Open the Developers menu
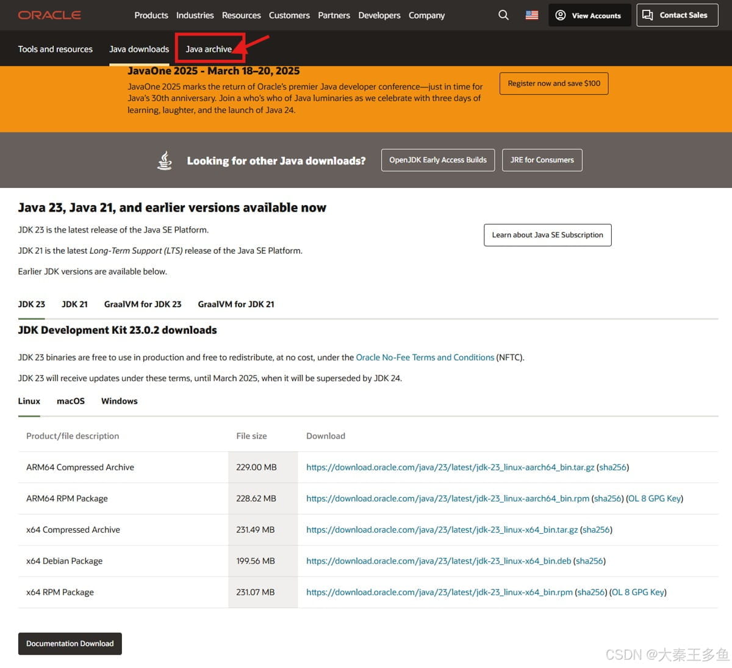The image size is (732, 668). [x=379, y=15]
